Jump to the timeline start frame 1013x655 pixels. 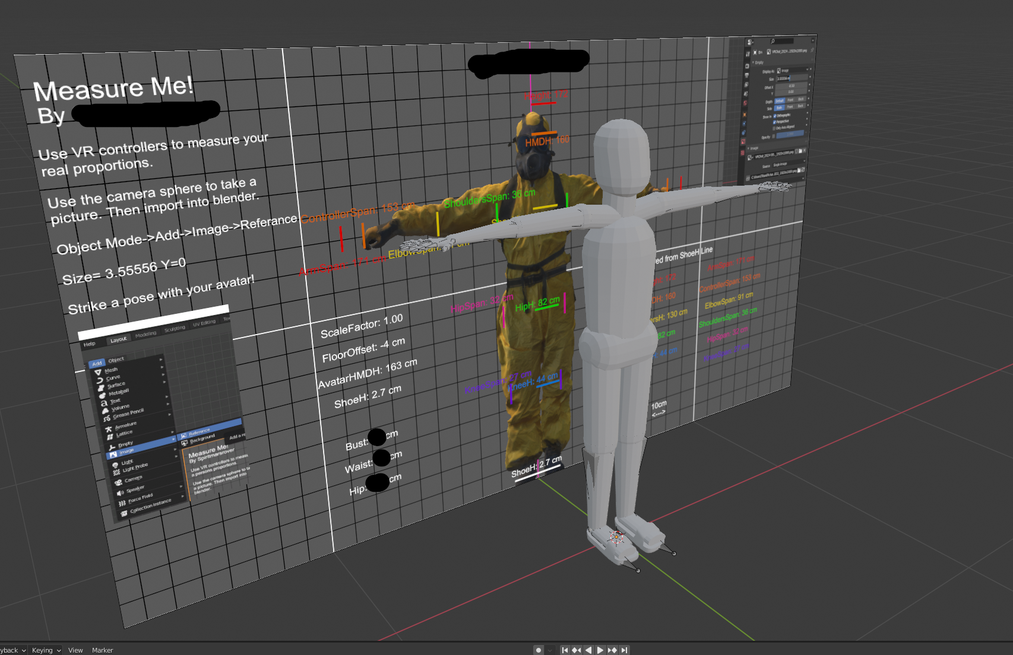coord(565,650)
